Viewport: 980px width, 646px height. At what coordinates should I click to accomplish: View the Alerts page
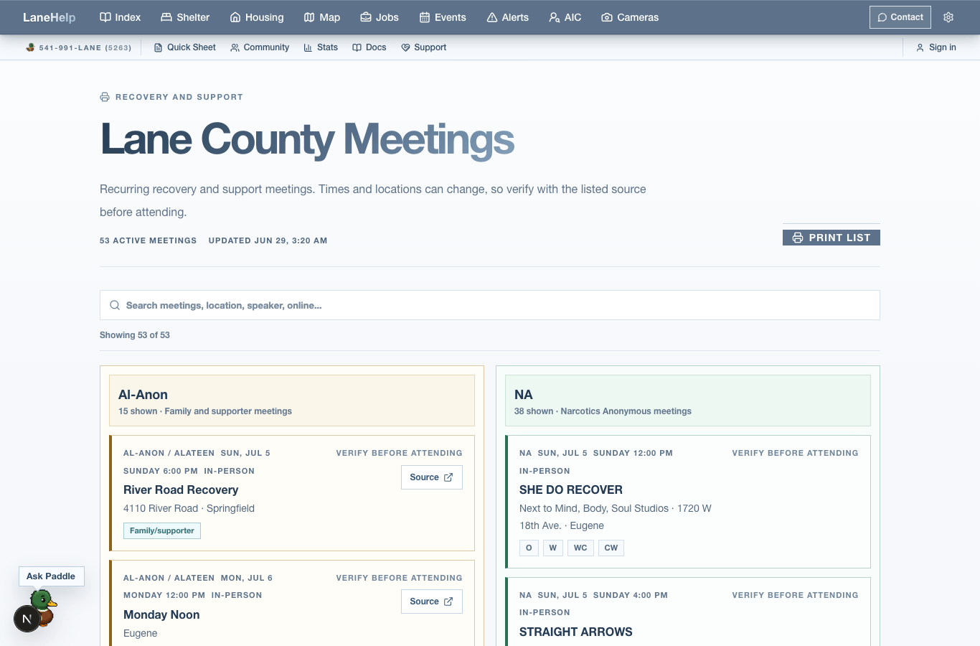[508, 17]
